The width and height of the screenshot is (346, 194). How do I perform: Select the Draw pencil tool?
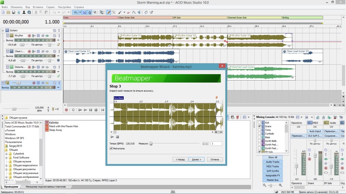tap(108, 12)
